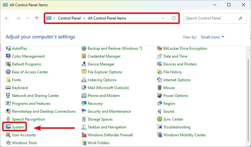Open the recent locations dropdown arrow
This screenshot has width=251, height=147.
click(x=27, y=18)
